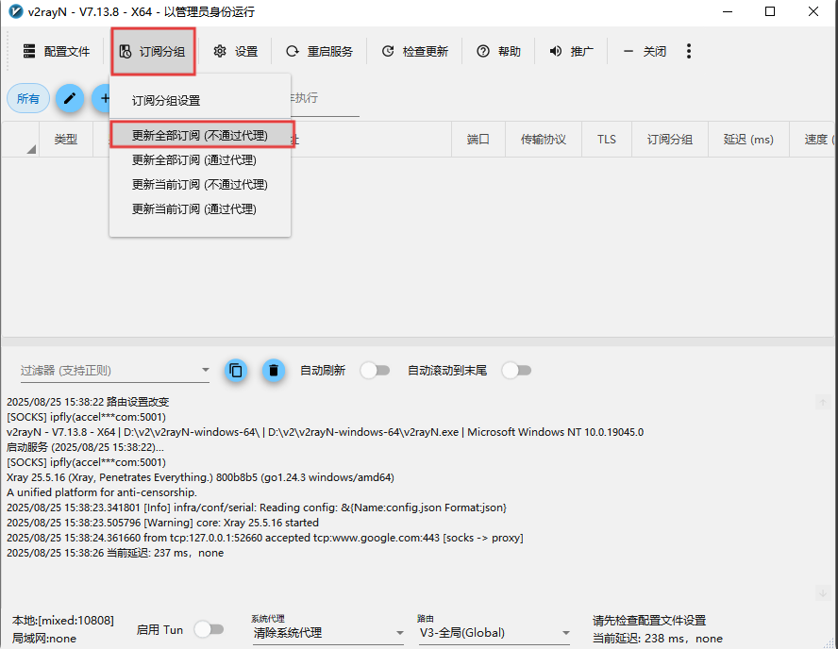The width and height of the screenshot is (838, 649).
Task: Toggle the 自动滚动到末尾 switch
Action: (516, 370)
